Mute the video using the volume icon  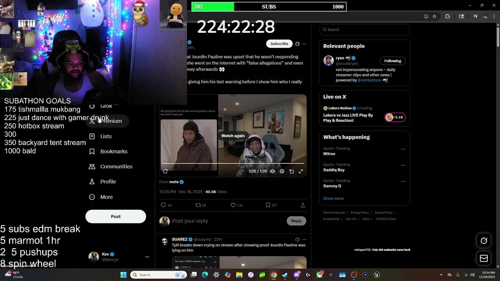(x=273, y=171)
